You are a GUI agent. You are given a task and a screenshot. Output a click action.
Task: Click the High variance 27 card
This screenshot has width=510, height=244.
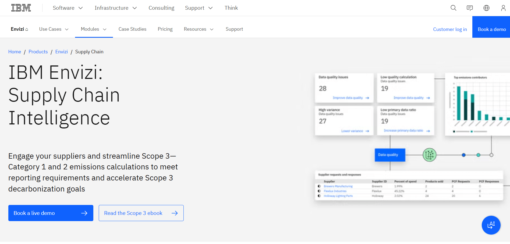344,121
